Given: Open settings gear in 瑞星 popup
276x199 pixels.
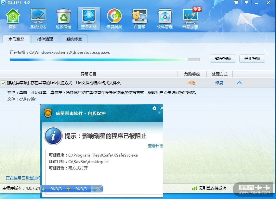Looking at the screenshot, I should (x=154, y=108).
